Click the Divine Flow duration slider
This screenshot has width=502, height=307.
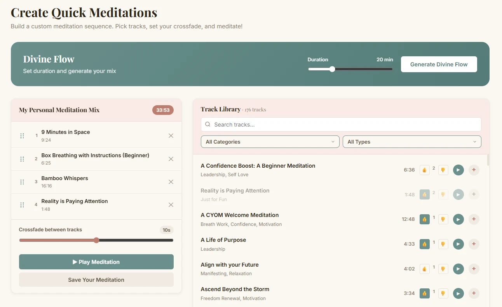[x=350, y=69]
